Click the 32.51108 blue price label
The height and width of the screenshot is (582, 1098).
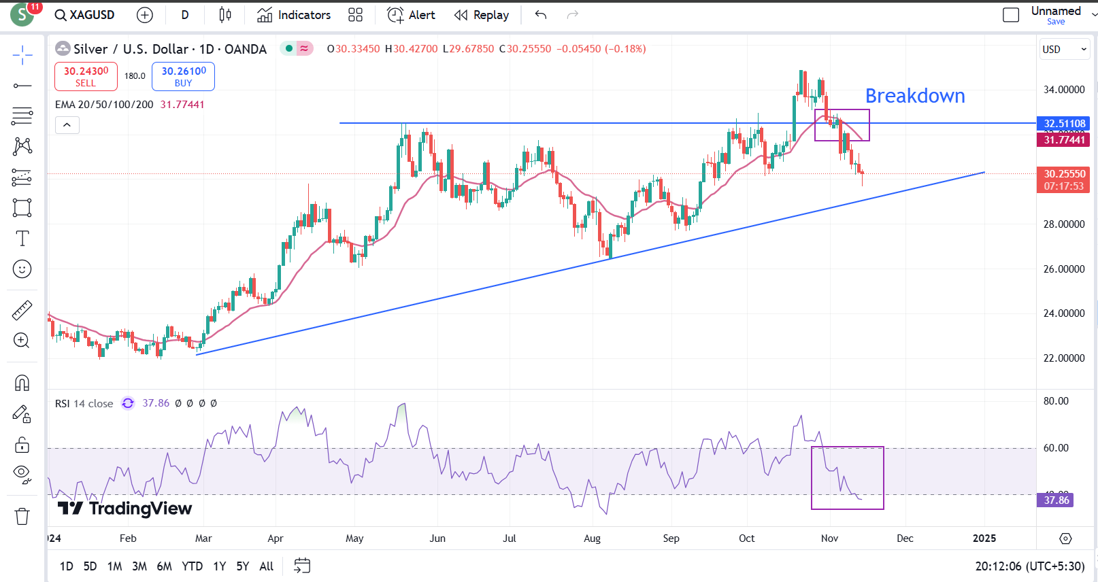point(1064,124)
